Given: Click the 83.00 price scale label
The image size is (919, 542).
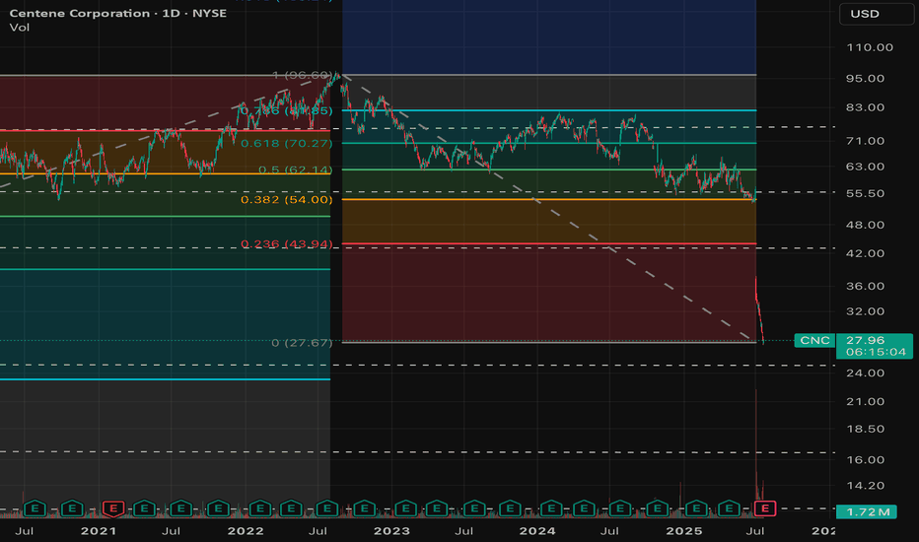Looking at the screenshot, I should click(x=865, y=107).
